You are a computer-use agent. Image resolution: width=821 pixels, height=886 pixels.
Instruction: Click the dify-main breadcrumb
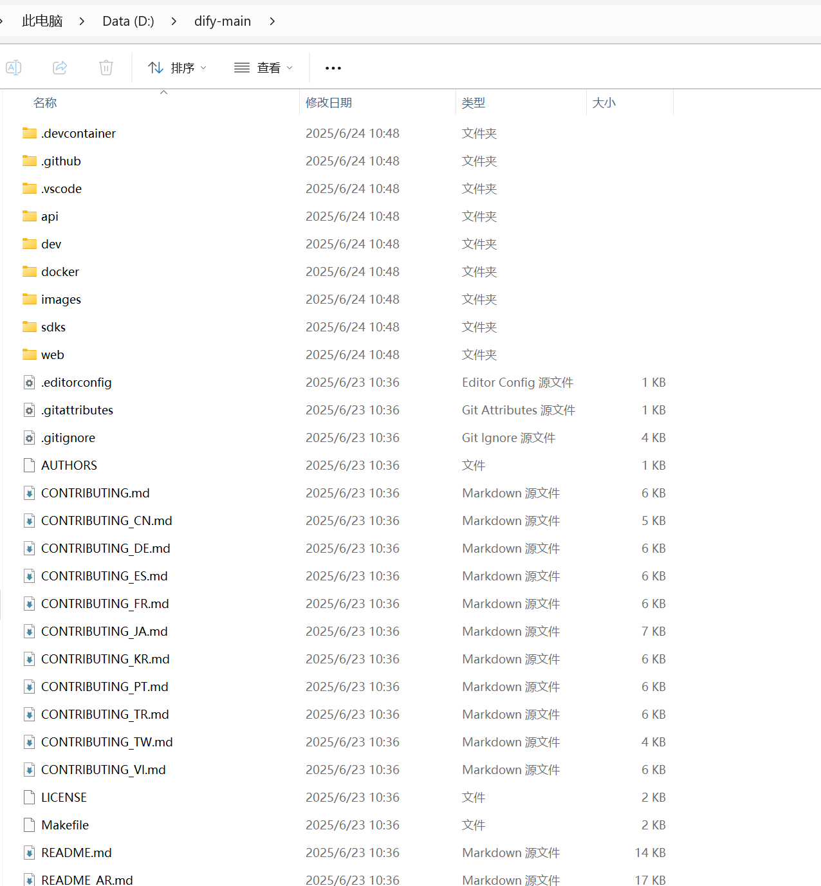click(x=223, y=21)
